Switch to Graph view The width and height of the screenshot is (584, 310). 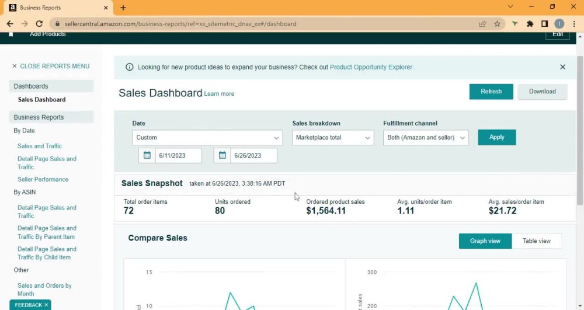485,241
